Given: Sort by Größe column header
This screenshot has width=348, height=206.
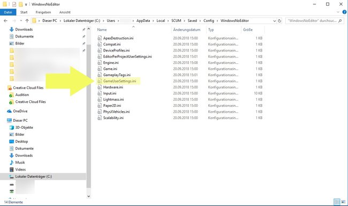Looking at the screenshot, I should 248,30.
